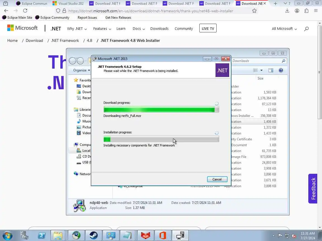The height and width of the screenshot is (241, 322).
Task: Expand the Explorer view options dropdown arrow
Action: click(x=261, y=70)
